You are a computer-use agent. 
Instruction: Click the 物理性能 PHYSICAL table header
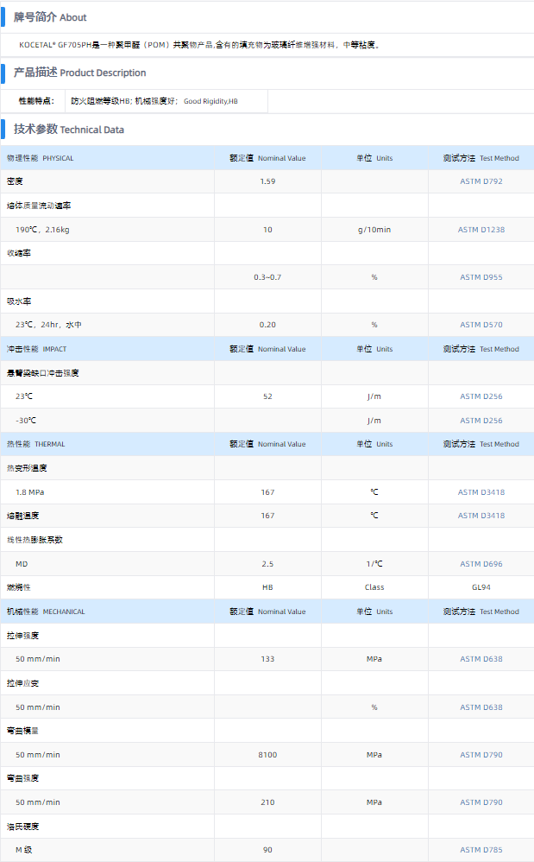41,158
